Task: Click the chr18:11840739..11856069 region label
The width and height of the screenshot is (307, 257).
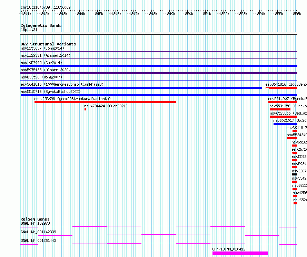Action: coord(46,7)
